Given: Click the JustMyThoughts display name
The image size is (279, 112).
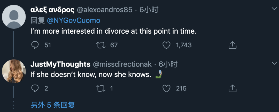Looking at the screenshot, I should 60,64.
